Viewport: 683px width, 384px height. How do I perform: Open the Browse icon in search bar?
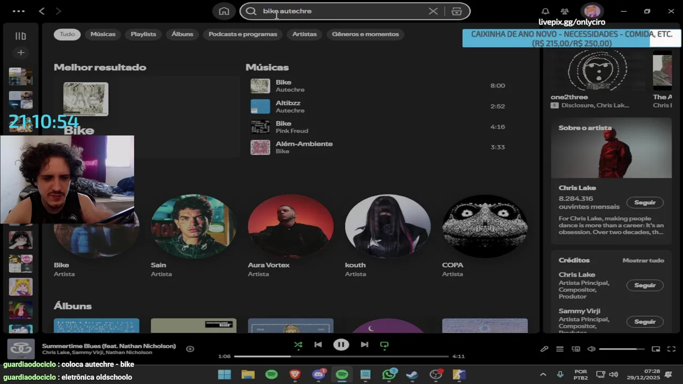(457, 11)
